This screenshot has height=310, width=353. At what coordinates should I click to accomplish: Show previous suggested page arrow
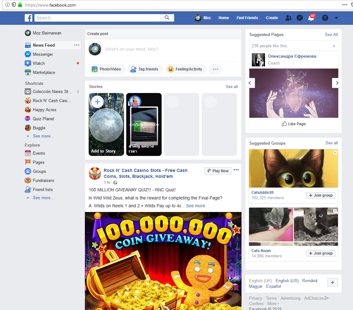point(250,83)
